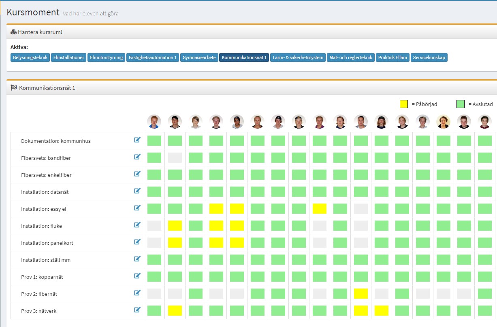Open Larm- & säkerhetssystem course
The height and width of the screenshot is (327, 497).
(298, 57)
